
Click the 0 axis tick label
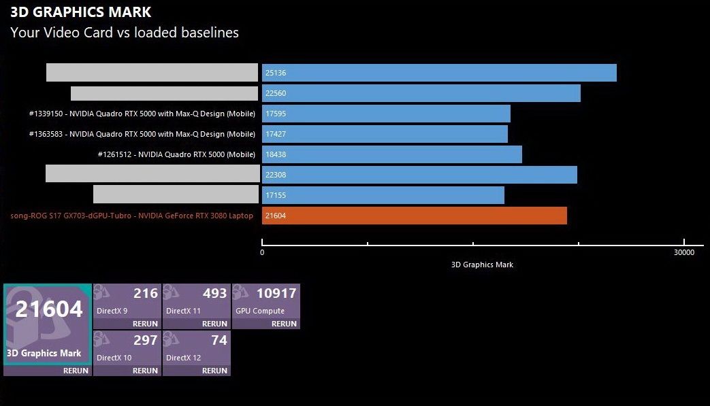(262, 252)
